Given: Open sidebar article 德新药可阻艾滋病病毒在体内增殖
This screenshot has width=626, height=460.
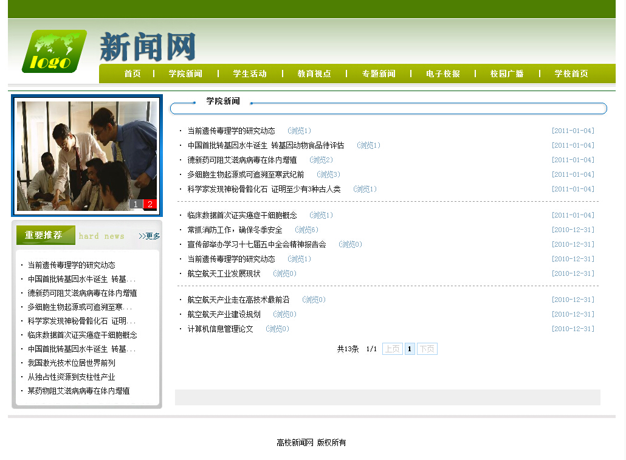Looking at the screenshot, I should point(82,293).
